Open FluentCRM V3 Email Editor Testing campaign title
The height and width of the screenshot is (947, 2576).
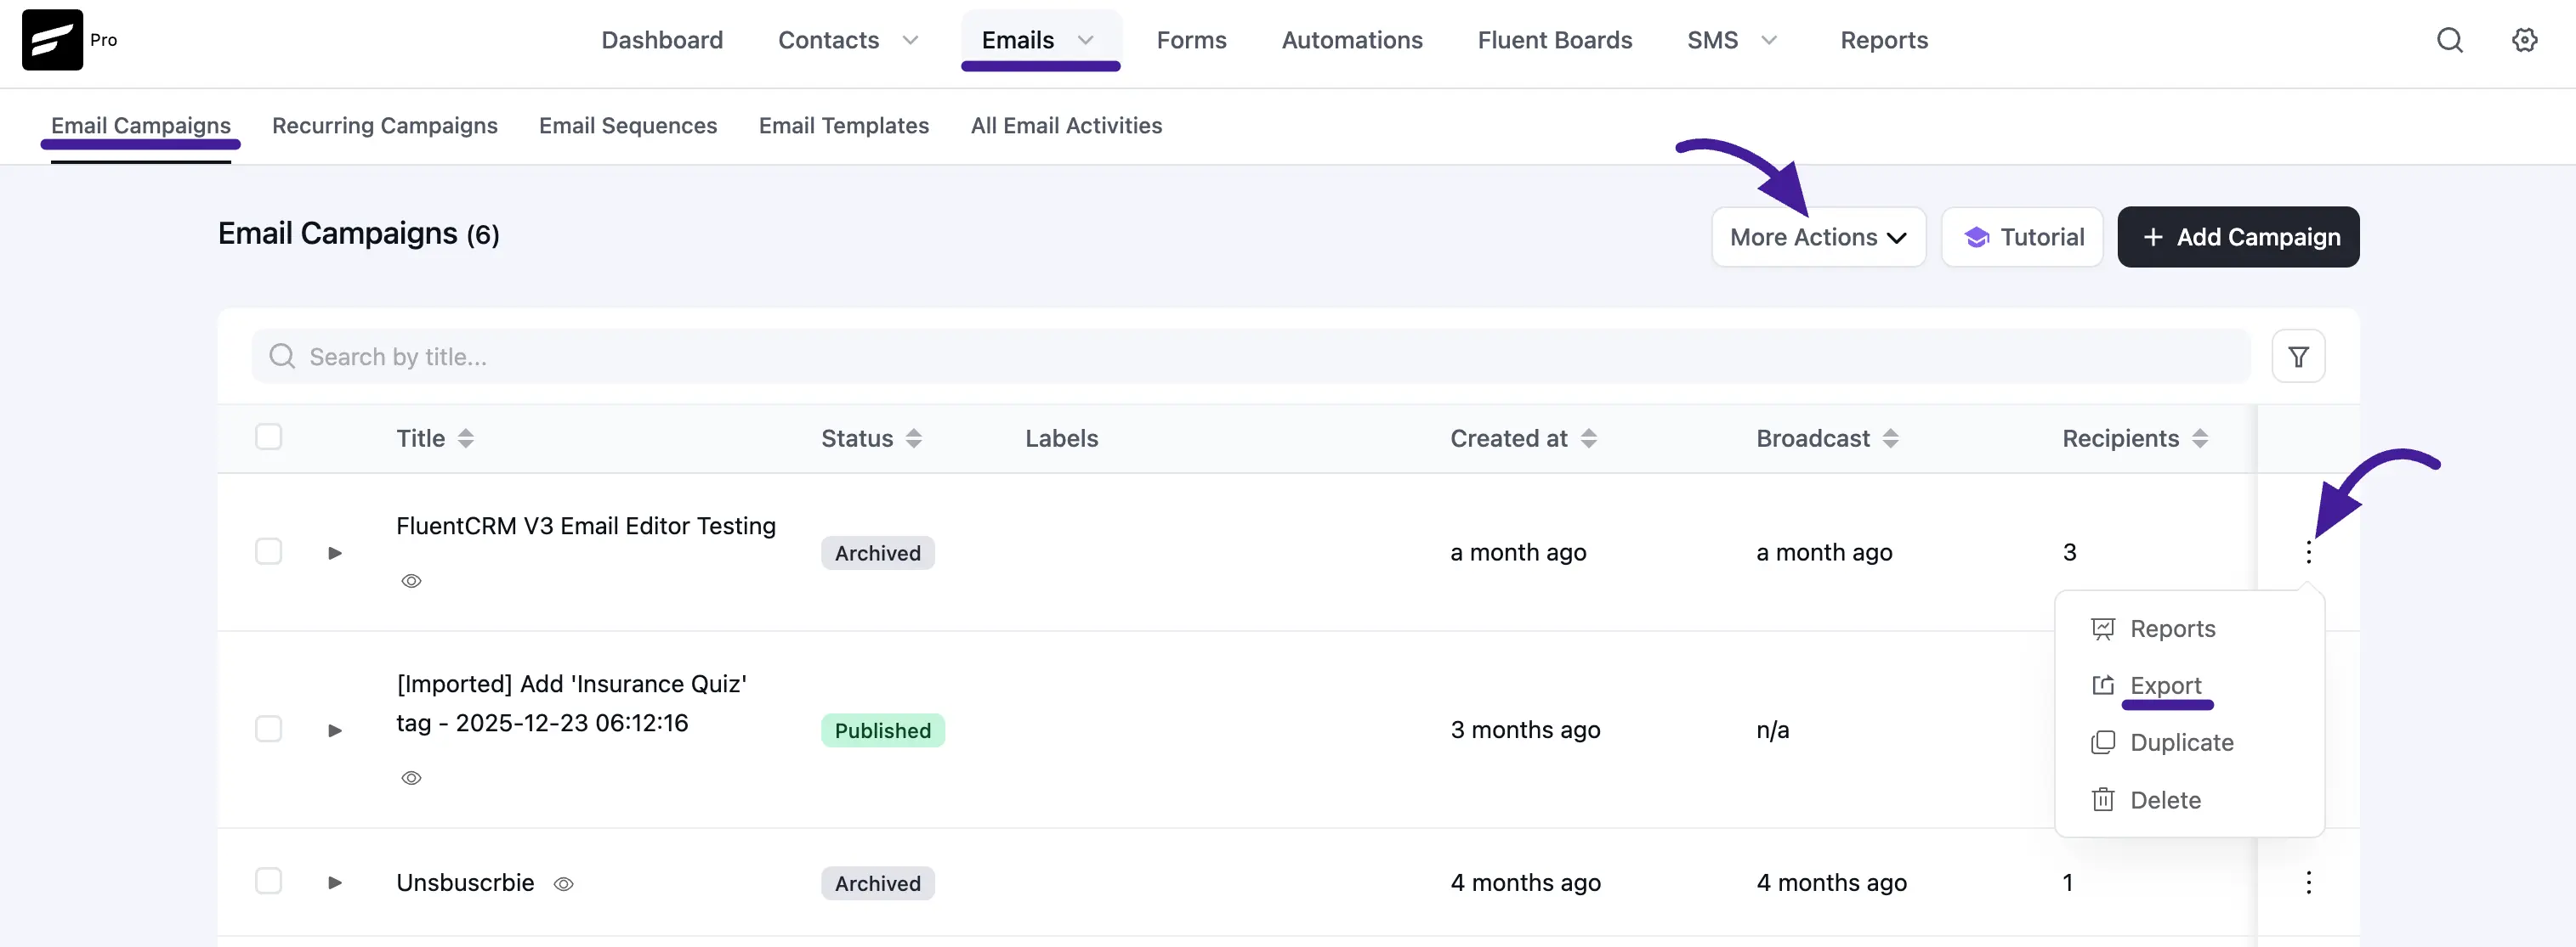click(x=586, y=526)
